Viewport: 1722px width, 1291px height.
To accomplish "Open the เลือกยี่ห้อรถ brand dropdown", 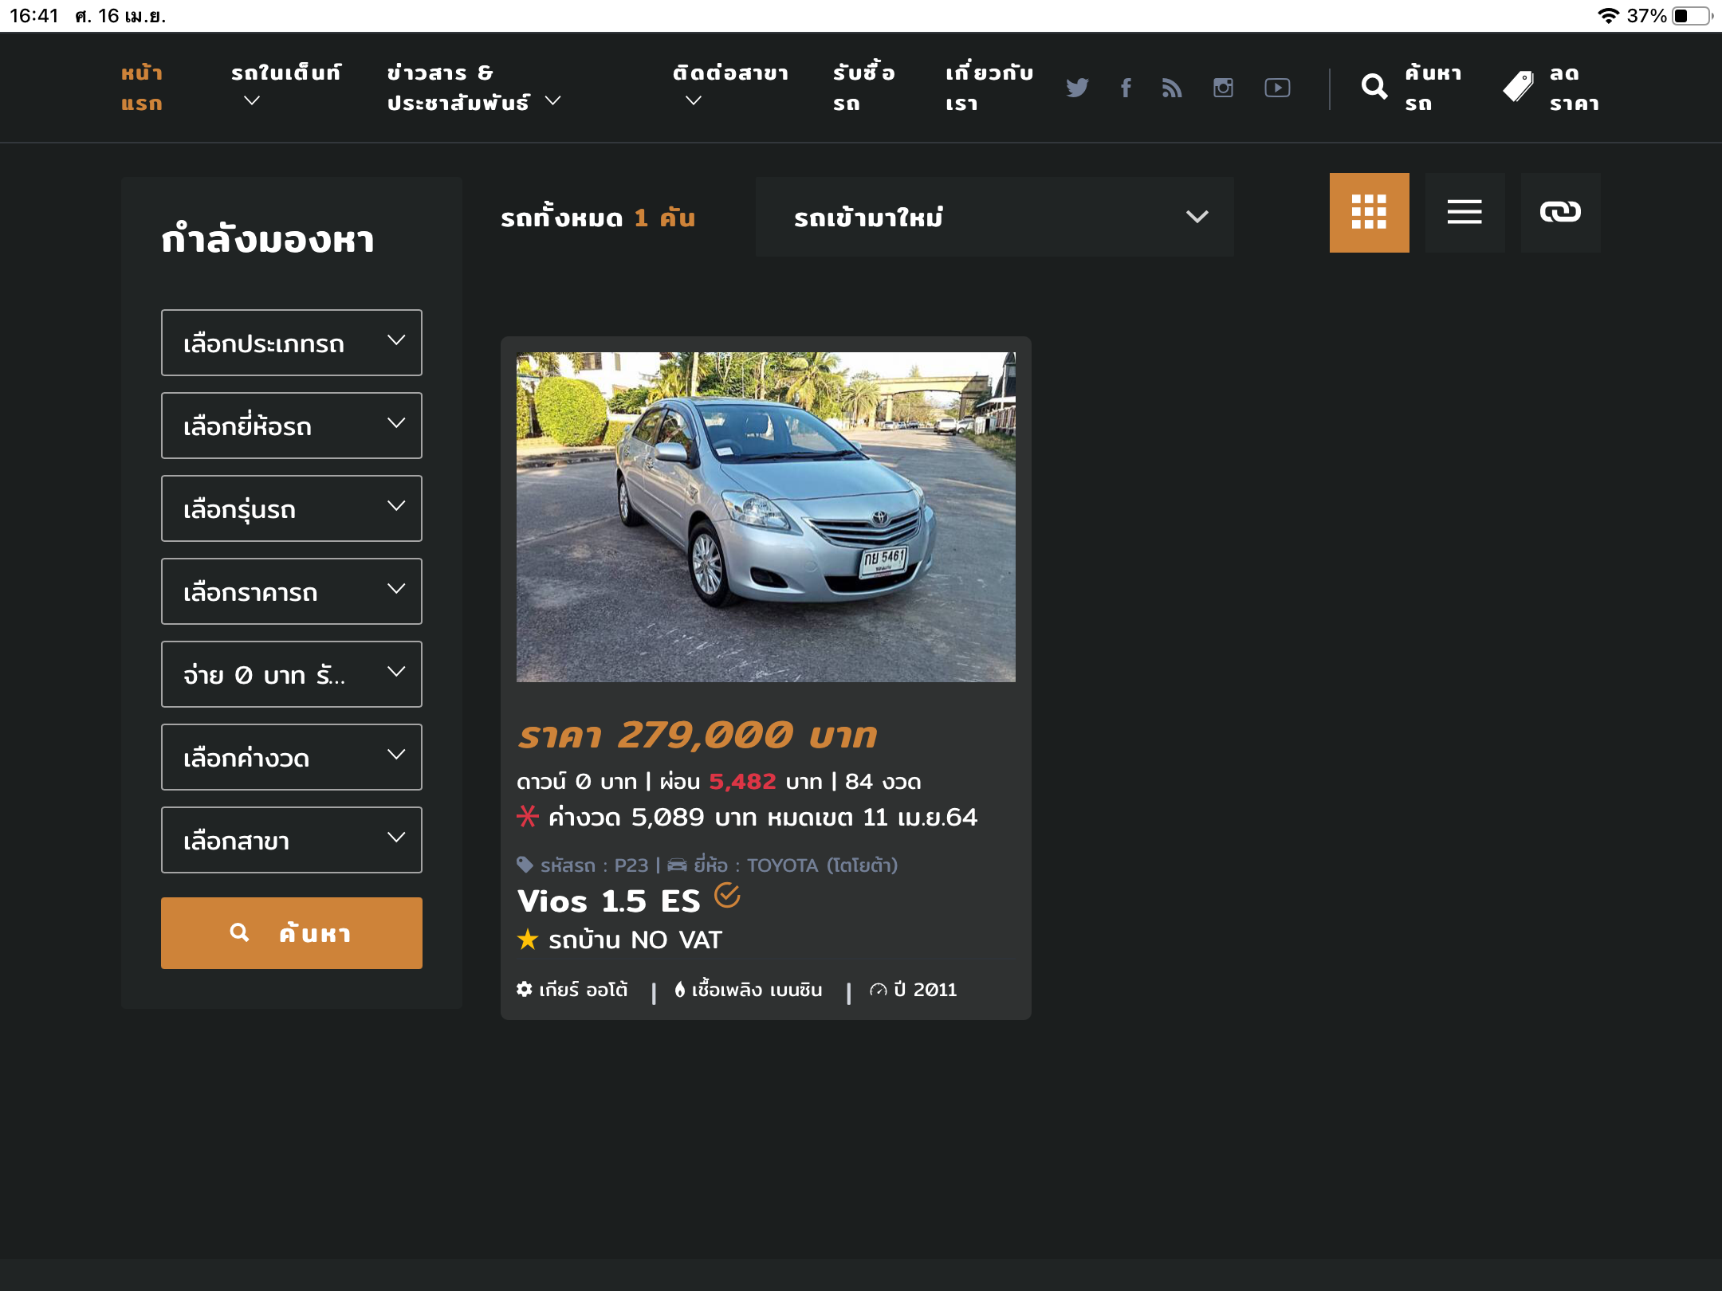I will tap(292, 426).
